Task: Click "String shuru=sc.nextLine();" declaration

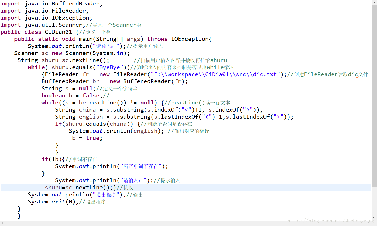Action: coord(63,60)
